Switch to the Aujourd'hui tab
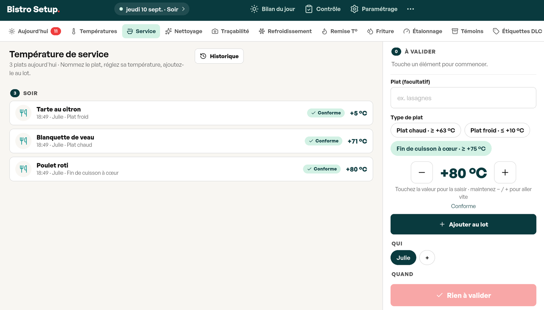Screen dimensions: 544x310 (34, 31)
